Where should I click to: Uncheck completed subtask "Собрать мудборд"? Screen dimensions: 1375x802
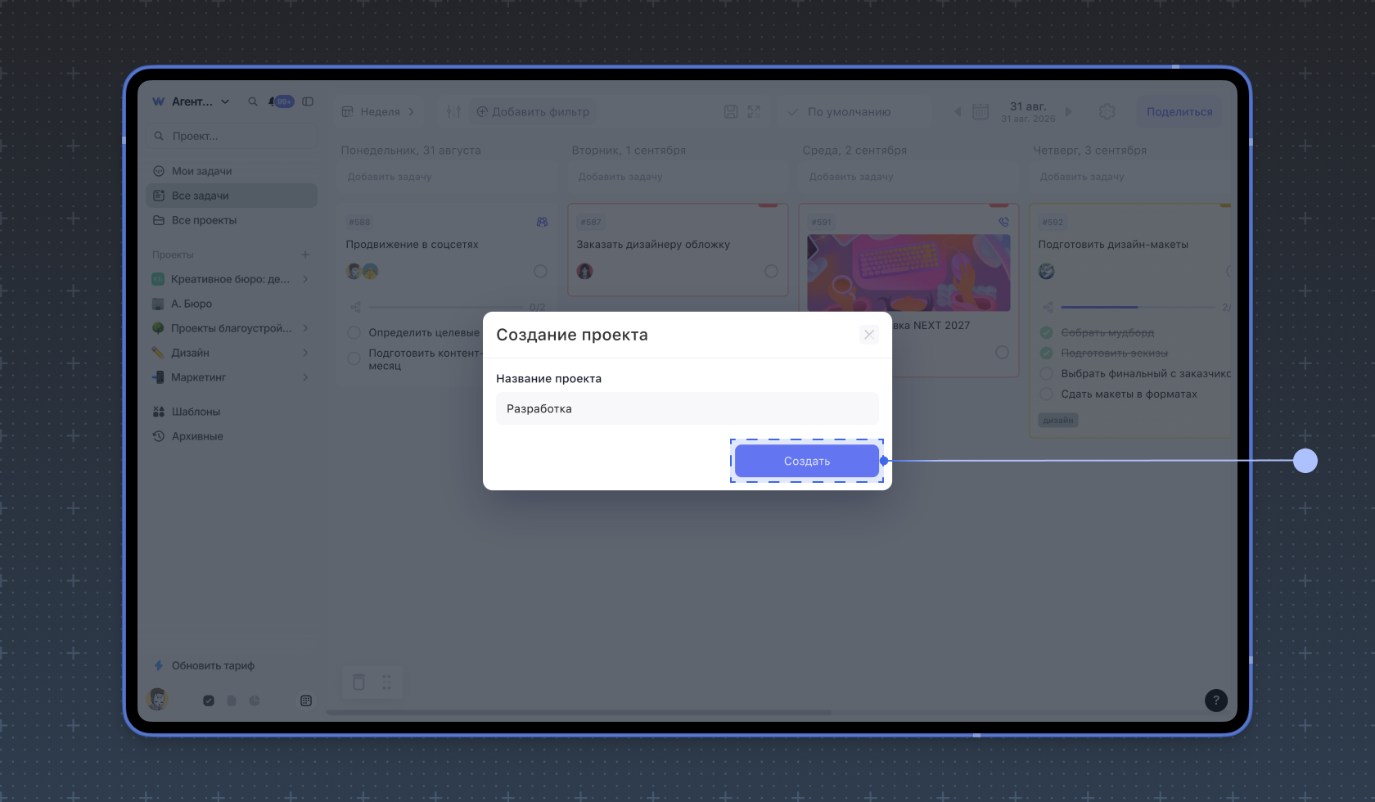pyautogui.click(x=1046, y=332)
